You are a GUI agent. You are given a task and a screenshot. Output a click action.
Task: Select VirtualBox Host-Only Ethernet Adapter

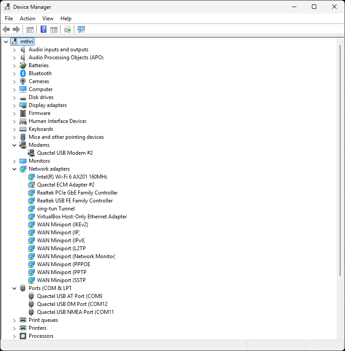82,217
